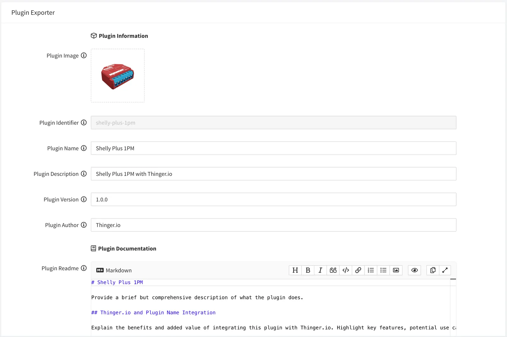The height and width of the screenshot is (337, 507).
Task: Show info tooltip for Plugin Identifier
Action: (84, 123)
